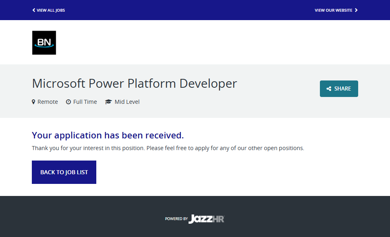Select the Full Time label
The width and height of the screenshot is (390, 237).
pos(85,102)
